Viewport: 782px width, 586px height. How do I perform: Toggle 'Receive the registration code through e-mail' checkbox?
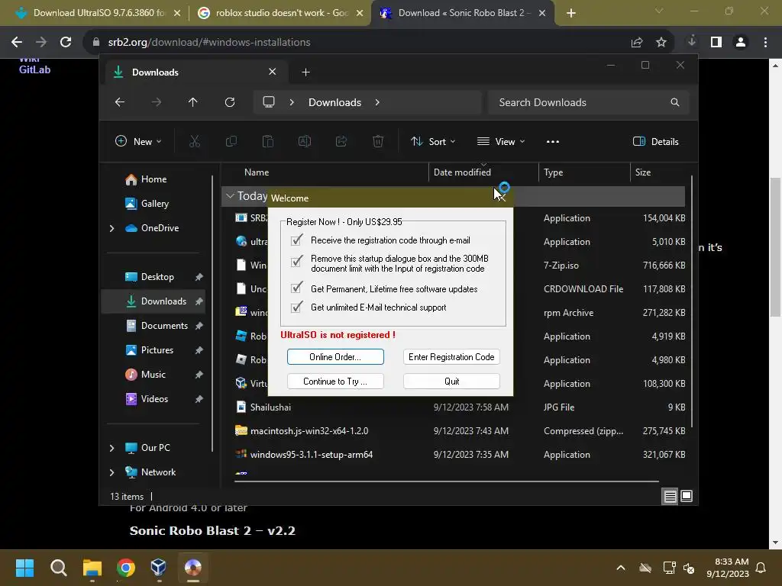pos(296,240)
